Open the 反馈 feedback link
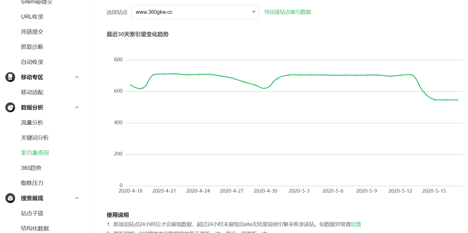 pyautogui.click(x=356, y=225)
